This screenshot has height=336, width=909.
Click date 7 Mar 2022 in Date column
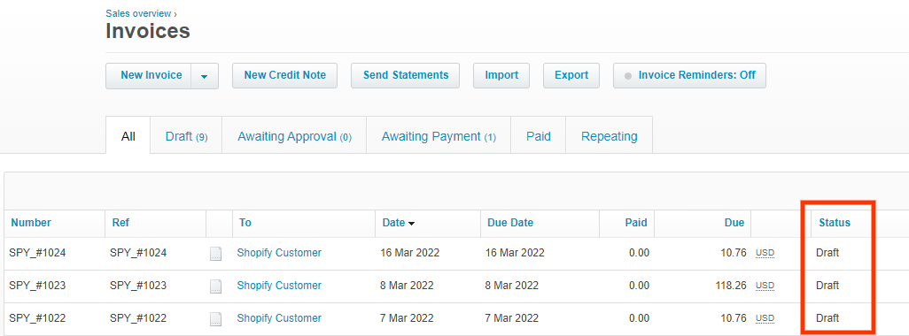point(407,318)
